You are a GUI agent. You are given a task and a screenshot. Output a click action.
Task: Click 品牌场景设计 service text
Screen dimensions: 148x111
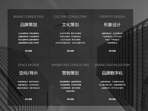click(23, 85)
